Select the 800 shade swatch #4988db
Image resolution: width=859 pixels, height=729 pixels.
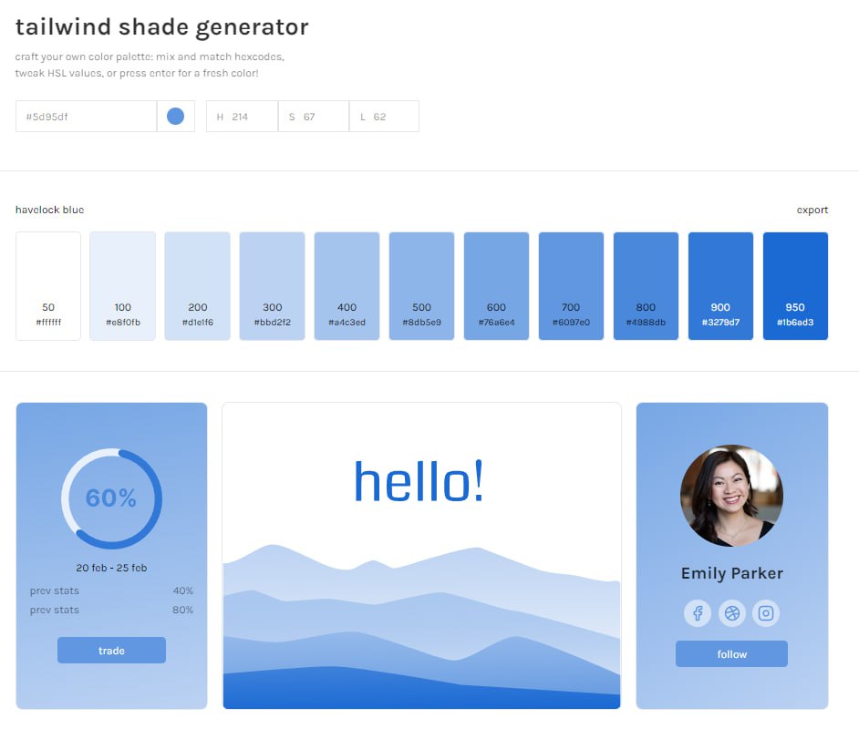tap(646, 286)
